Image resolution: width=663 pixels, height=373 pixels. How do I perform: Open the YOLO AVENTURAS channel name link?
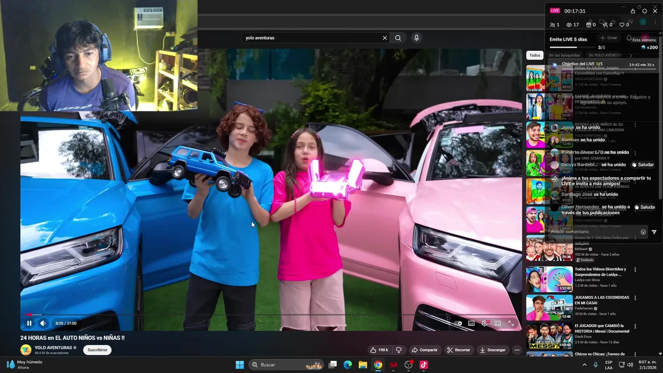[x=53, y=348]
